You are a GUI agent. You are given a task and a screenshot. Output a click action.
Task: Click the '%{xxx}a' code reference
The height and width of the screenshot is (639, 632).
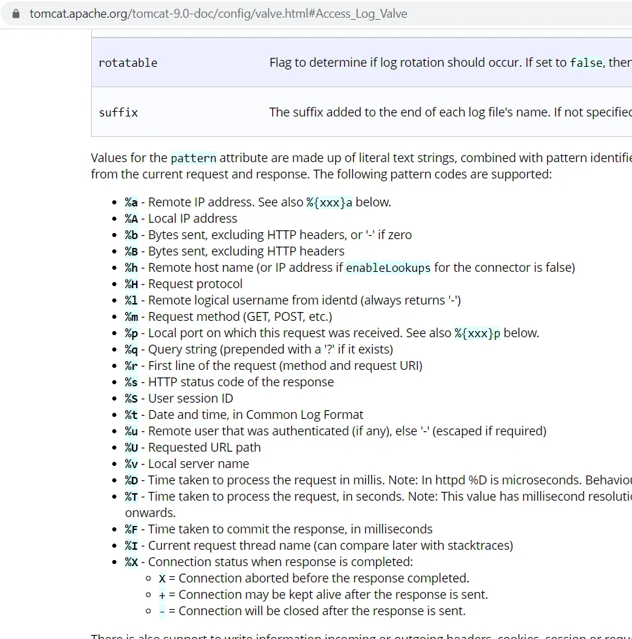point(329,202)
